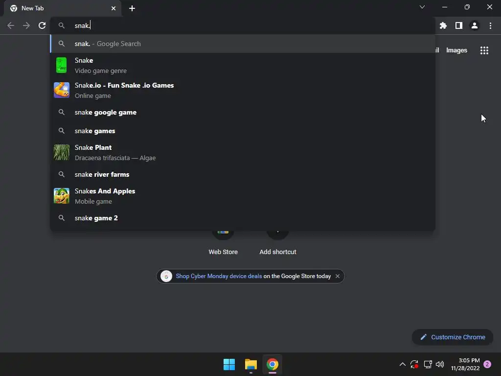Click the address bar containing snak.

[x=243, y=25]
